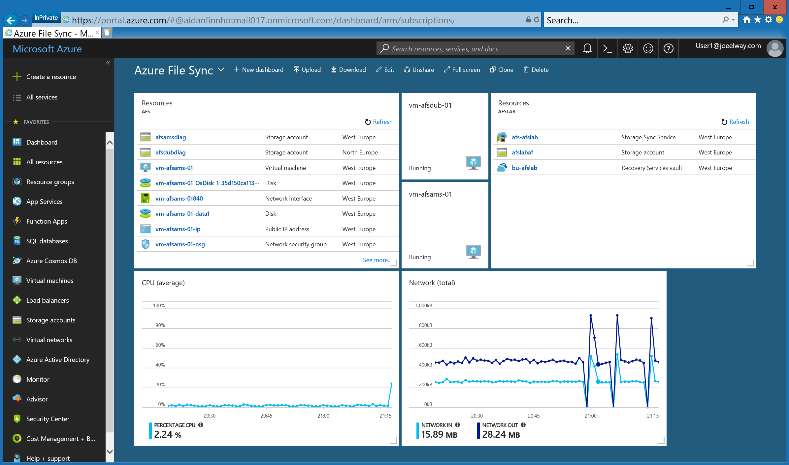
Task: Open the vm-afsdub-01 tile
Action: click(x=445, y=136)
